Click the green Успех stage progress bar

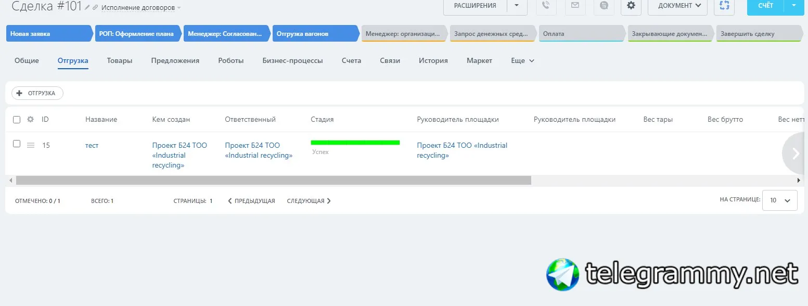[355, 142]
